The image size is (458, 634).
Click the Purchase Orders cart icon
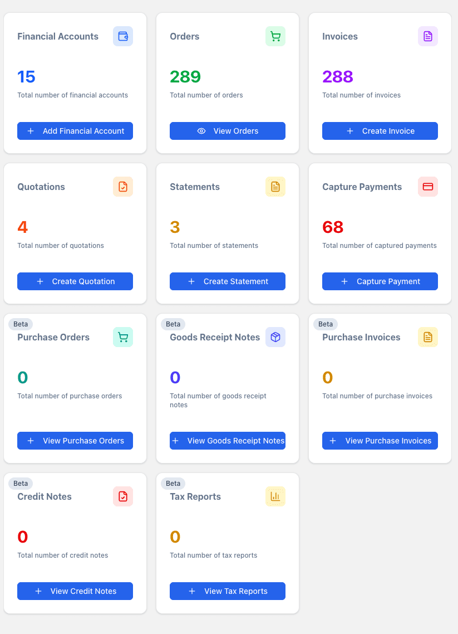point(123,337)
